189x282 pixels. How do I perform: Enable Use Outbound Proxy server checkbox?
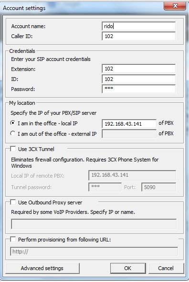pyautogui.click(x=13, y=202)
